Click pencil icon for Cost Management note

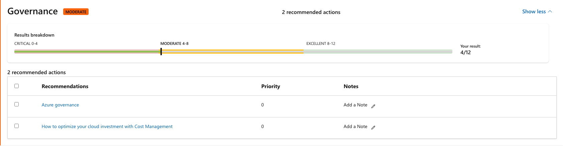coord(373,127)
